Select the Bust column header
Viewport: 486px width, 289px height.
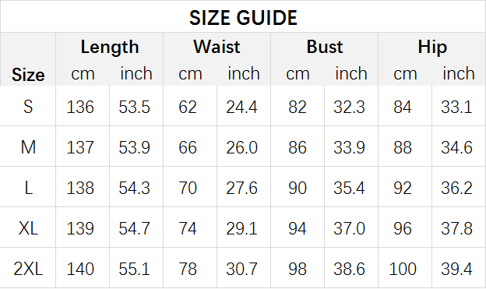325,47
